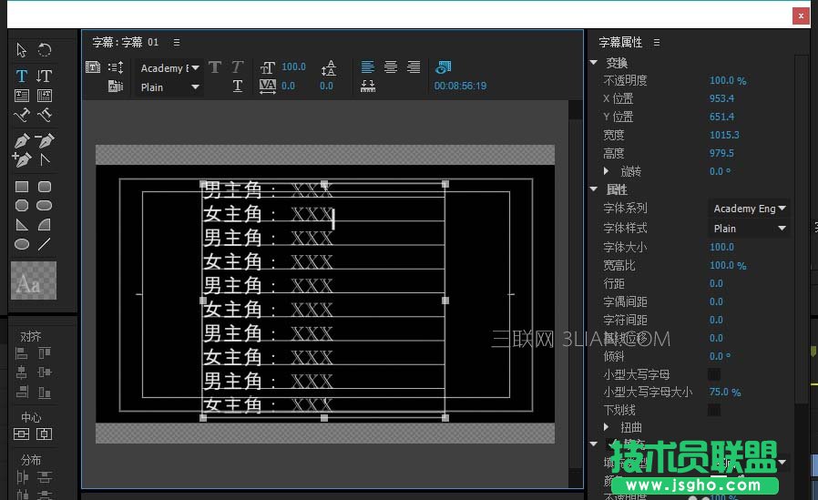Viewport: 818px width, 500px height.
Task: Click 不透明度 value 100.0 %
Action: pyautogui.click(x=728, y=80)
